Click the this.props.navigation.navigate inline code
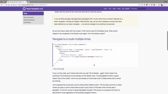Screen dimensions: 168x94 click(x=75, y=19)
